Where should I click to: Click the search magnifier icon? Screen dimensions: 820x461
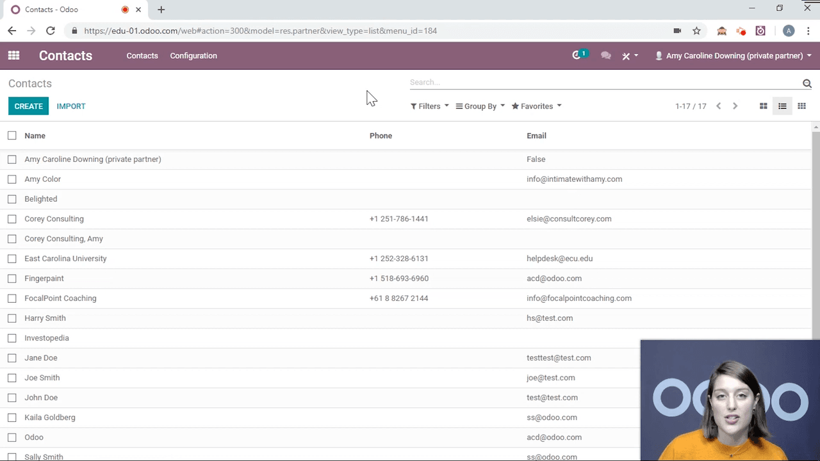(807, 83)
